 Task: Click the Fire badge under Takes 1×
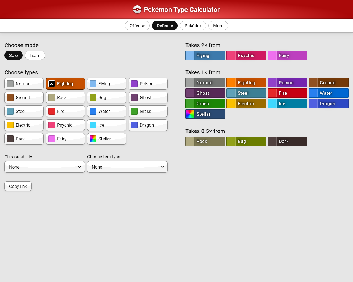(x=287, y=93)
